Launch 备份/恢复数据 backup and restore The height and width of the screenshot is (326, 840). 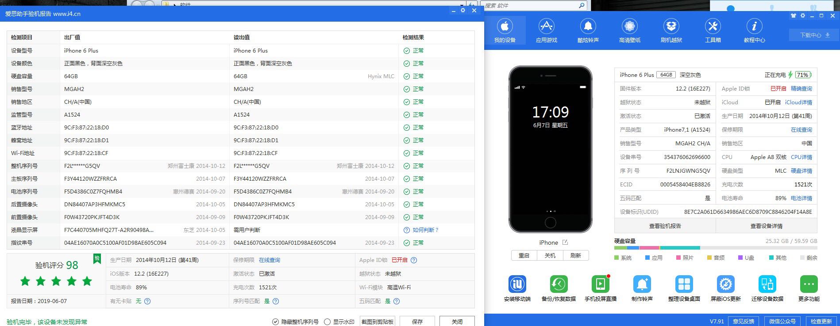559,288
